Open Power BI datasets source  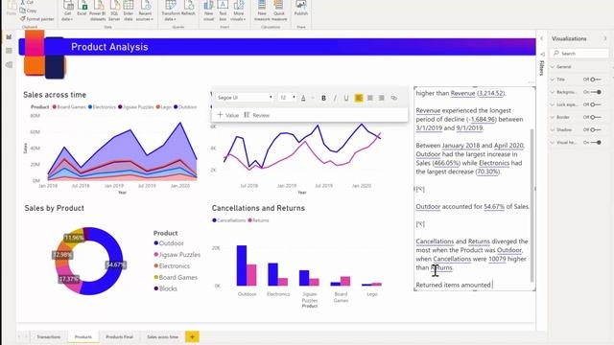(x=98, y=11)
